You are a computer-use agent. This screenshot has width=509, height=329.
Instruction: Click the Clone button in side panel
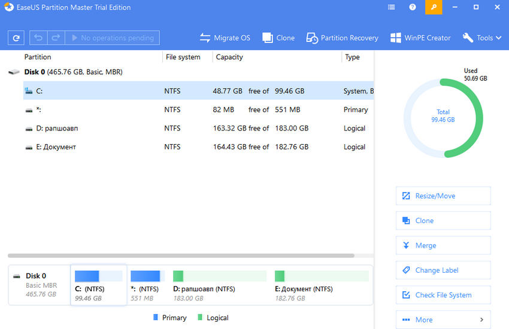pos(443,220)
